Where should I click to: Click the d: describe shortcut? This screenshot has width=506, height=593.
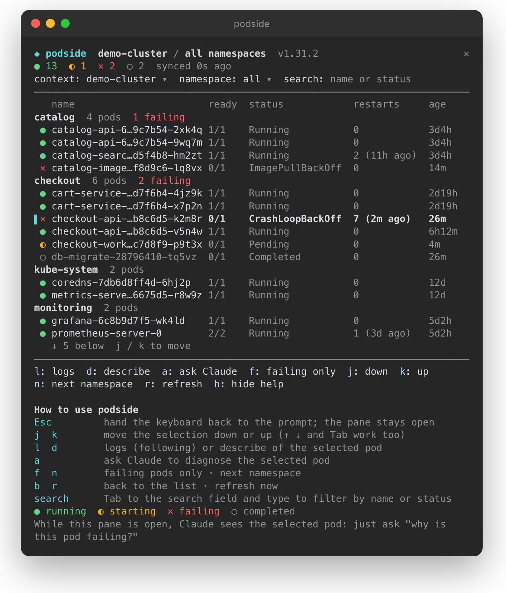pos(118,372)
